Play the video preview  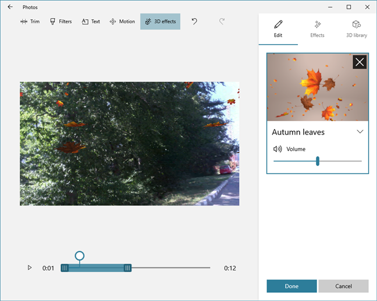[x=29, y=268]
